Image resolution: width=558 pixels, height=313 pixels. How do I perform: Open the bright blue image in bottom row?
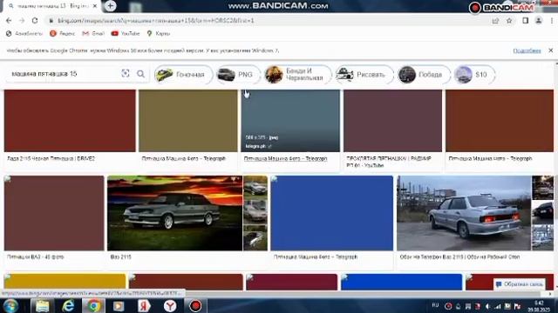(x=401, y=282)
